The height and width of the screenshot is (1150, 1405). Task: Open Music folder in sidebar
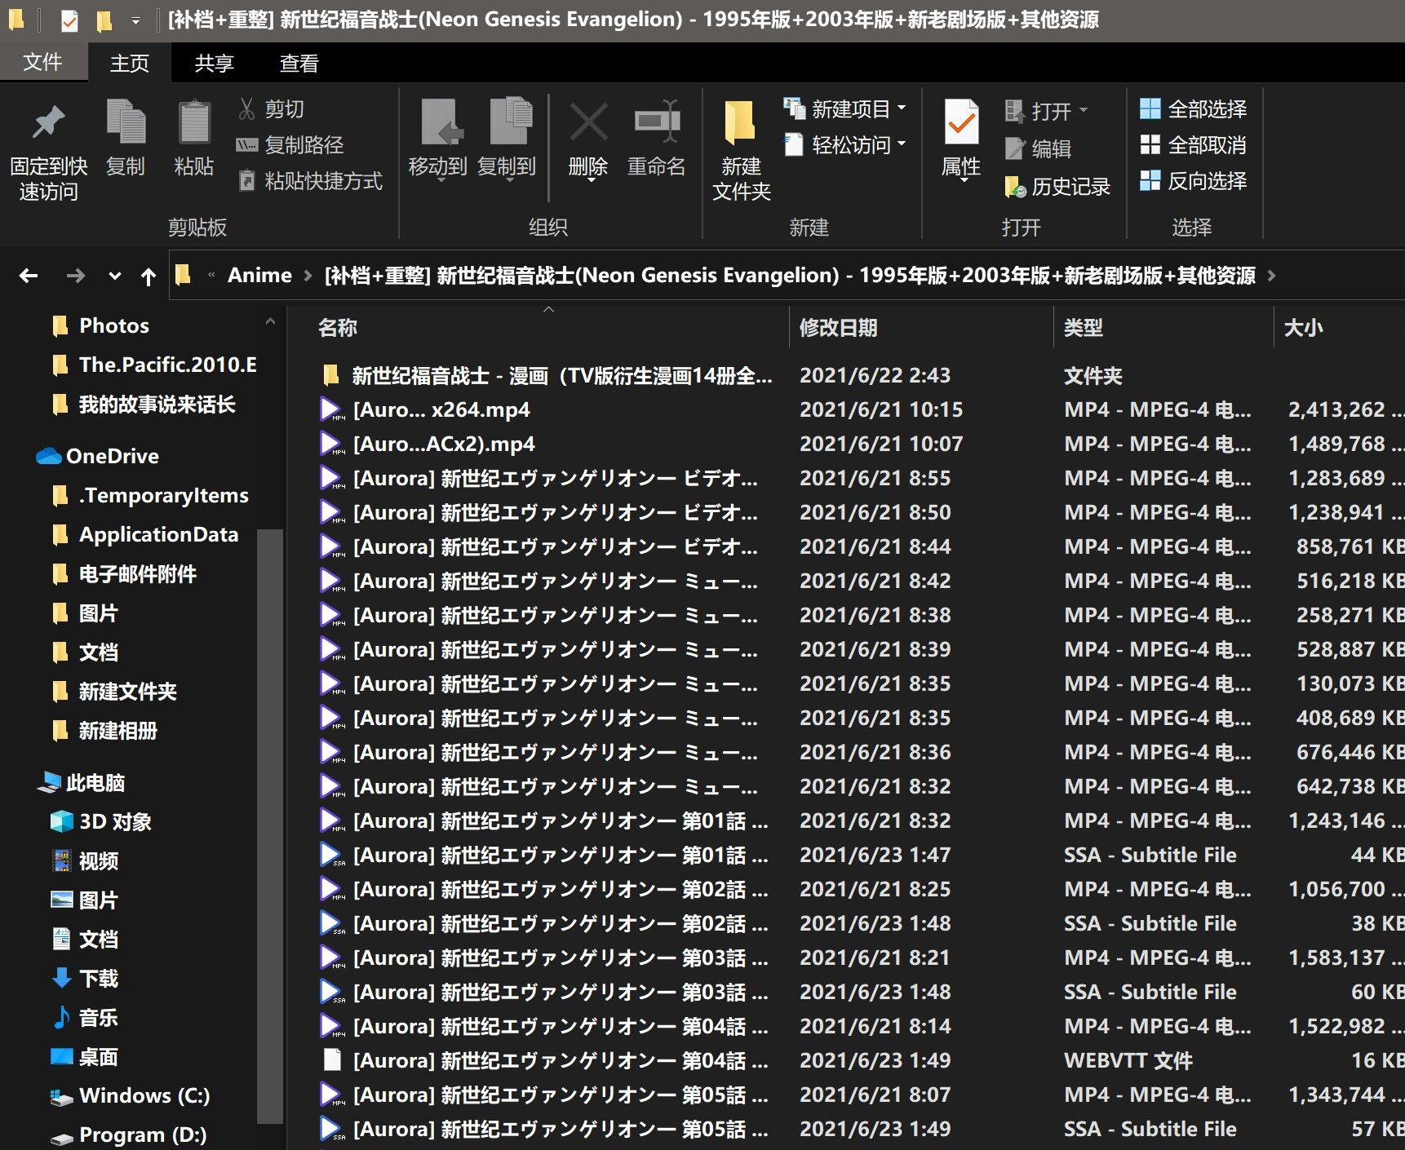[x=85, y=1017]
